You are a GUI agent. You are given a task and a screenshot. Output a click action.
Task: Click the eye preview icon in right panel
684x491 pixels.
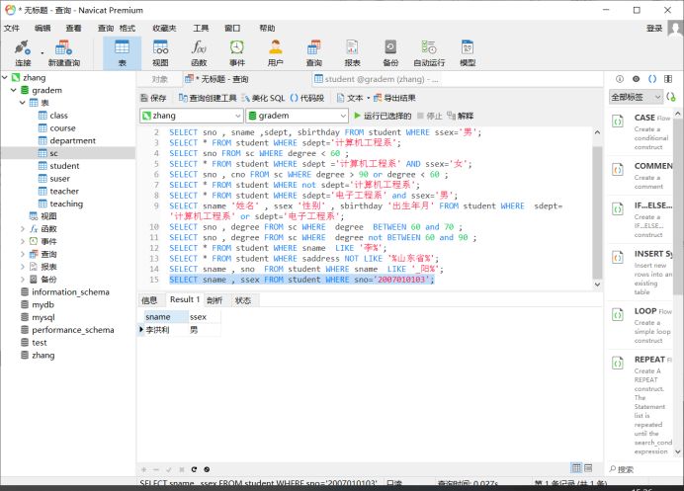(x=636, y=79)
